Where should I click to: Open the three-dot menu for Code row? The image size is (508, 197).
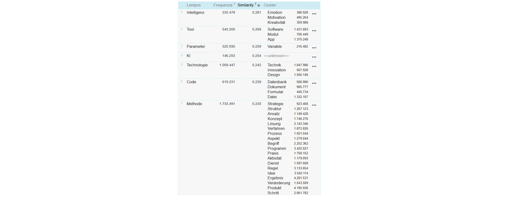point(314,83)
